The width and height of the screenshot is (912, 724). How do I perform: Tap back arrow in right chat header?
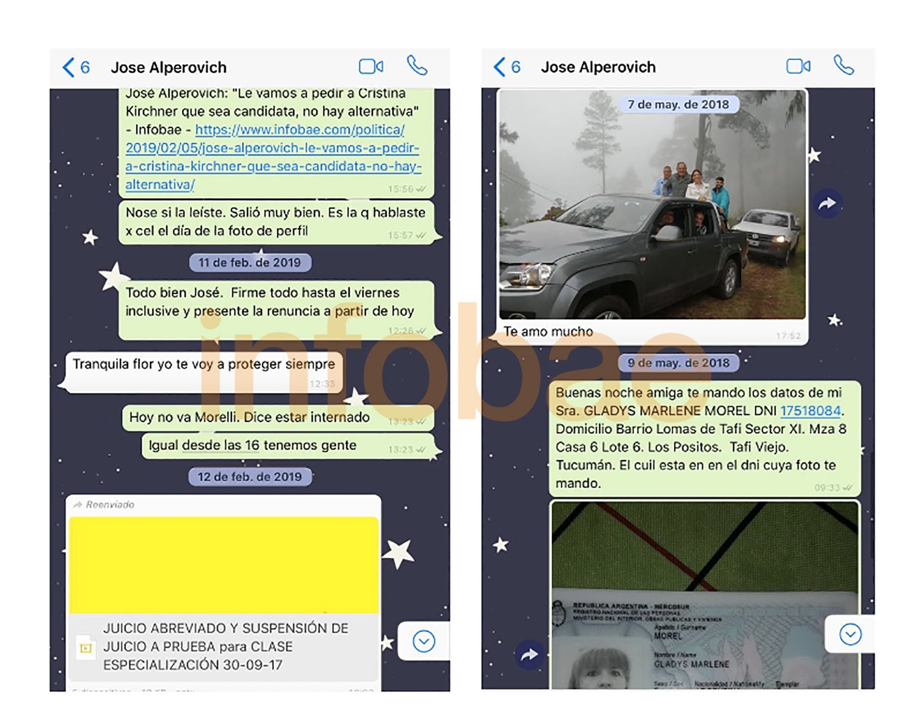tap(500, 67)
